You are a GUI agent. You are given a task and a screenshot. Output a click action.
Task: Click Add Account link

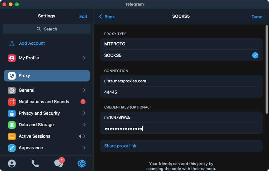(32, 43)
